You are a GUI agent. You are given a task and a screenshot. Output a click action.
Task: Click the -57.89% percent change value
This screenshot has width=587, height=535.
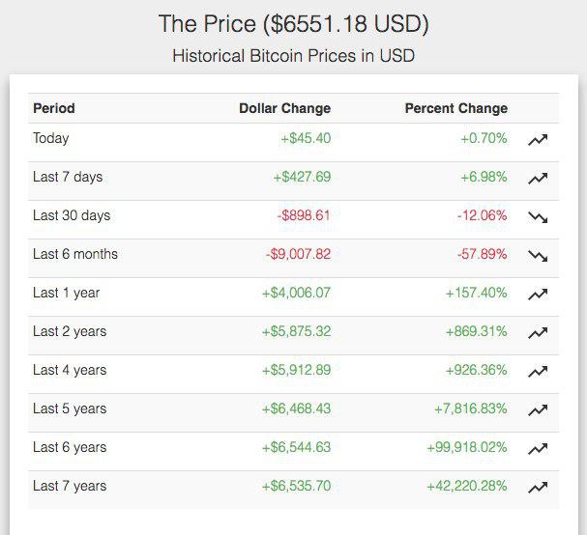pyautogui.click(x=483, y=254)
